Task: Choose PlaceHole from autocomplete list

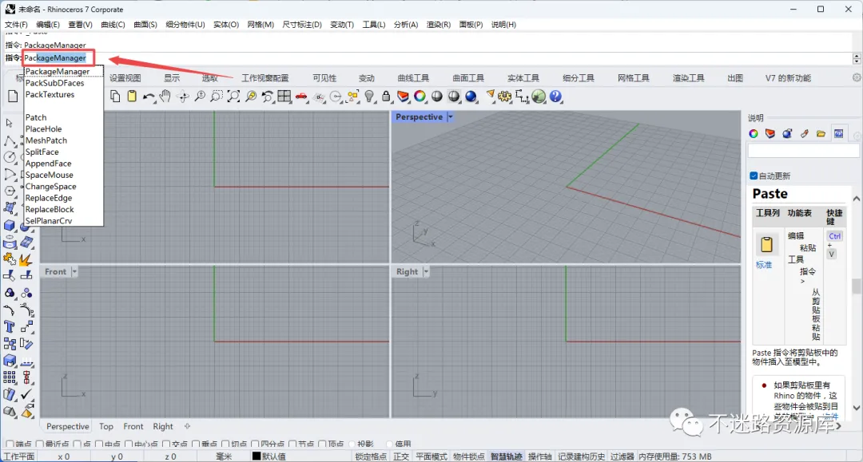Action: 43,129
